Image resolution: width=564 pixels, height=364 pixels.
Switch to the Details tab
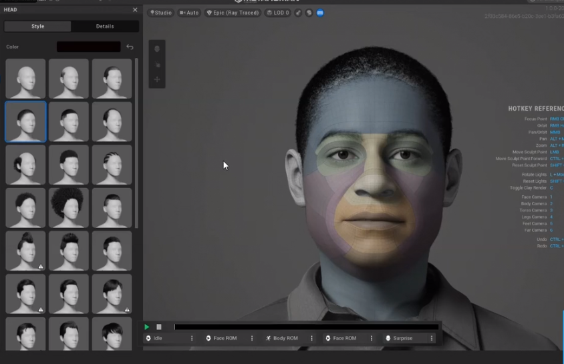[x=105, y=27]
